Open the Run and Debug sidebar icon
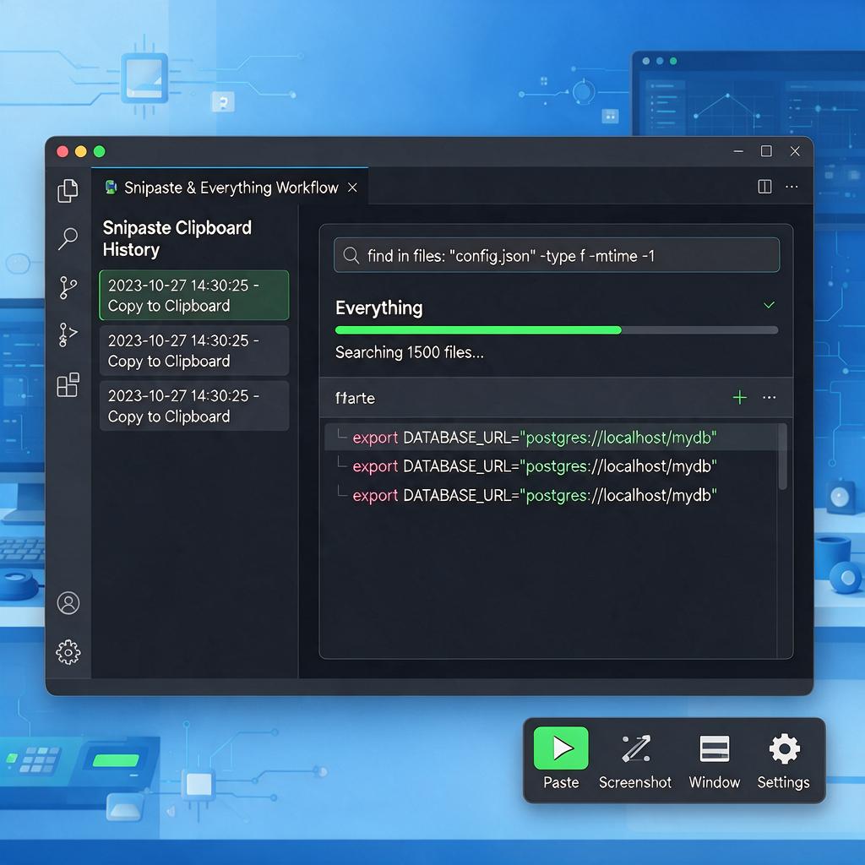 (x=68, y=335)
